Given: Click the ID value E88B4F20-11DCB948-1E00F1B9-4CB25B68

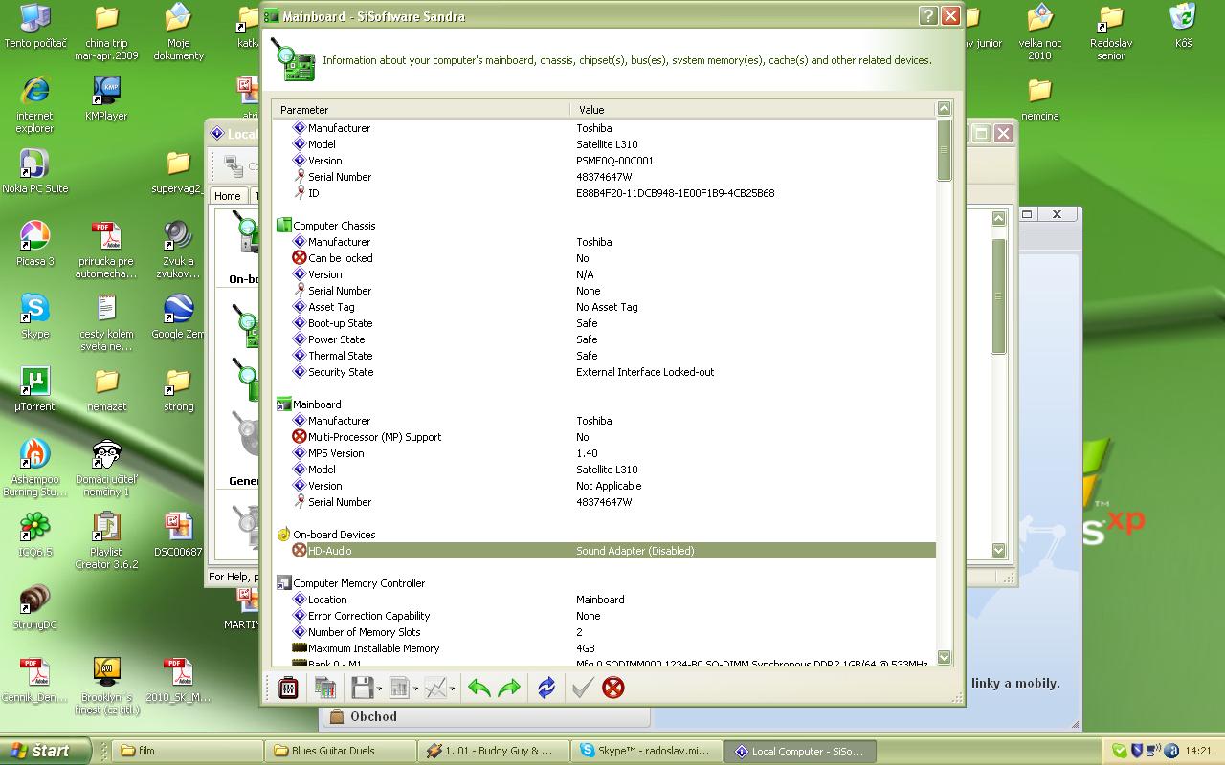Looking at the screenshot, I should click(676, 193).
